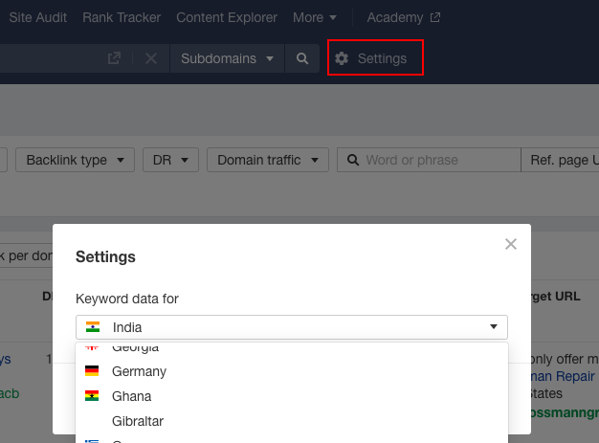Click the Ghana flag icon
This screenshot has width=599, height=443.
[x=92, y=396]
